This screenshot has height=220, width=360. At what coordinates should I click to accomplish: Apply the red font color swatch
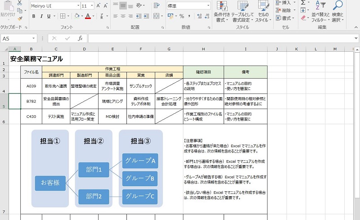(88, 16)
